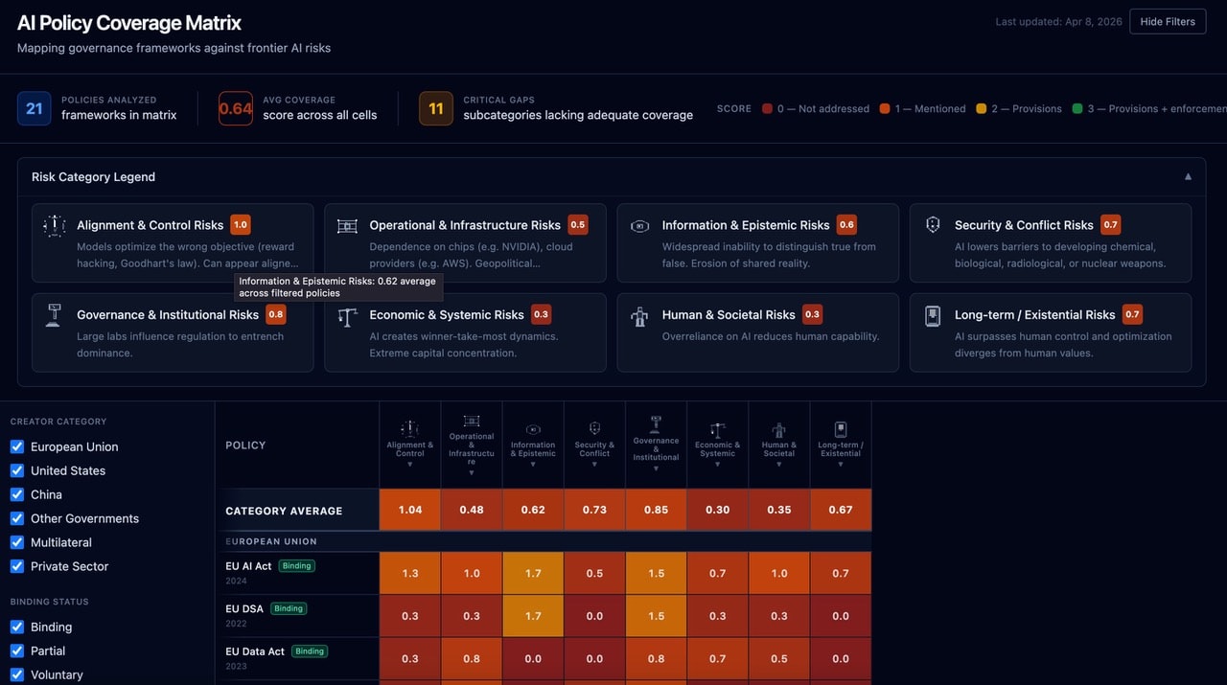Click the Hide Filters button
The width and height of the screenshot is (1227, 685).
[1168, 22]
